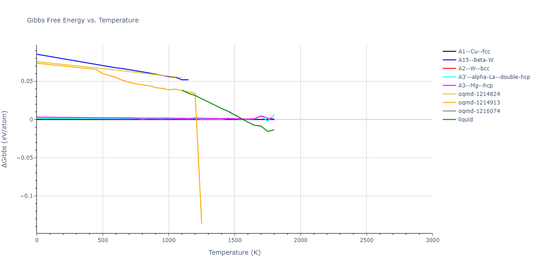539x269 pixels.
Task: Click the oqmd-1214913 legend label
Action: point(479,103)
